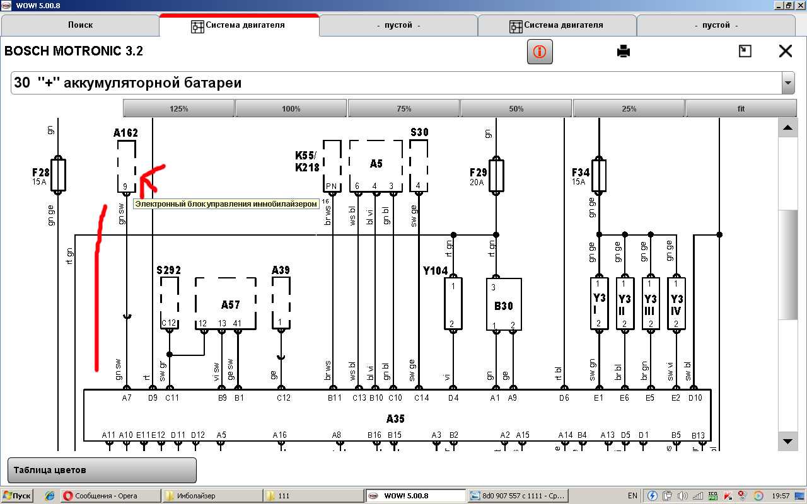The width and height of the screenshot is (807, 504).
Task: Switch to 'Сообщения - Opera' taskbar window
Action: coord(110,496)
